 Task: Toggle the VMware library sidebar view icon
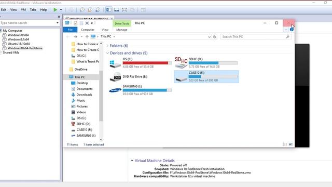pos(109,10)
